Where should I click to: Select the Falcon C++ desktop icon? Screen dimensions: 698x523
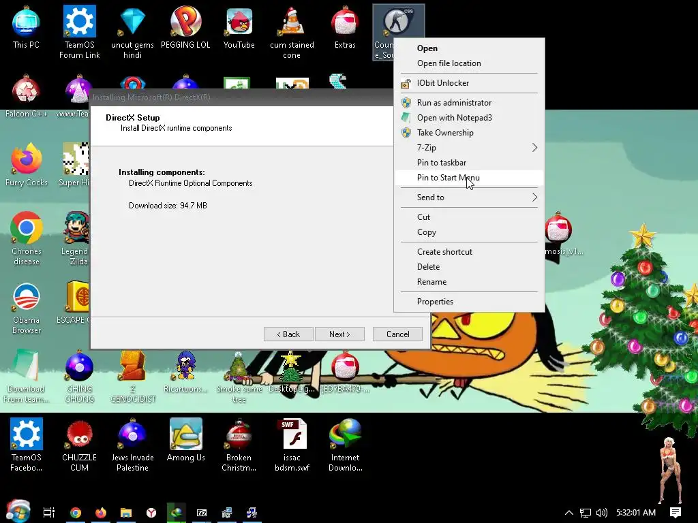click(x=27, y=95)
